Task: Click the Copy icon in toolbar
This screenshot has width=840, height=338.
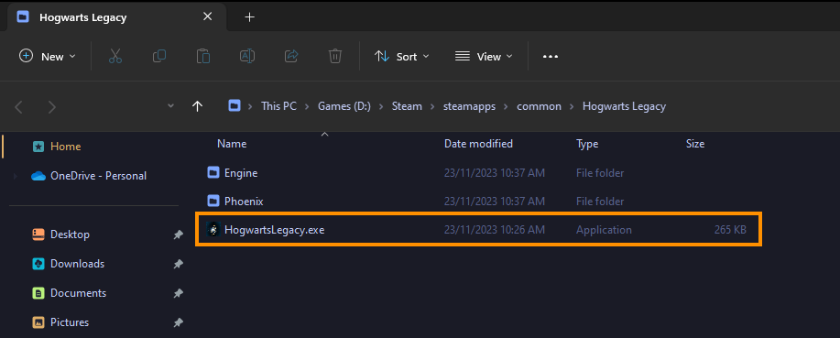Action: pos(159,56)
